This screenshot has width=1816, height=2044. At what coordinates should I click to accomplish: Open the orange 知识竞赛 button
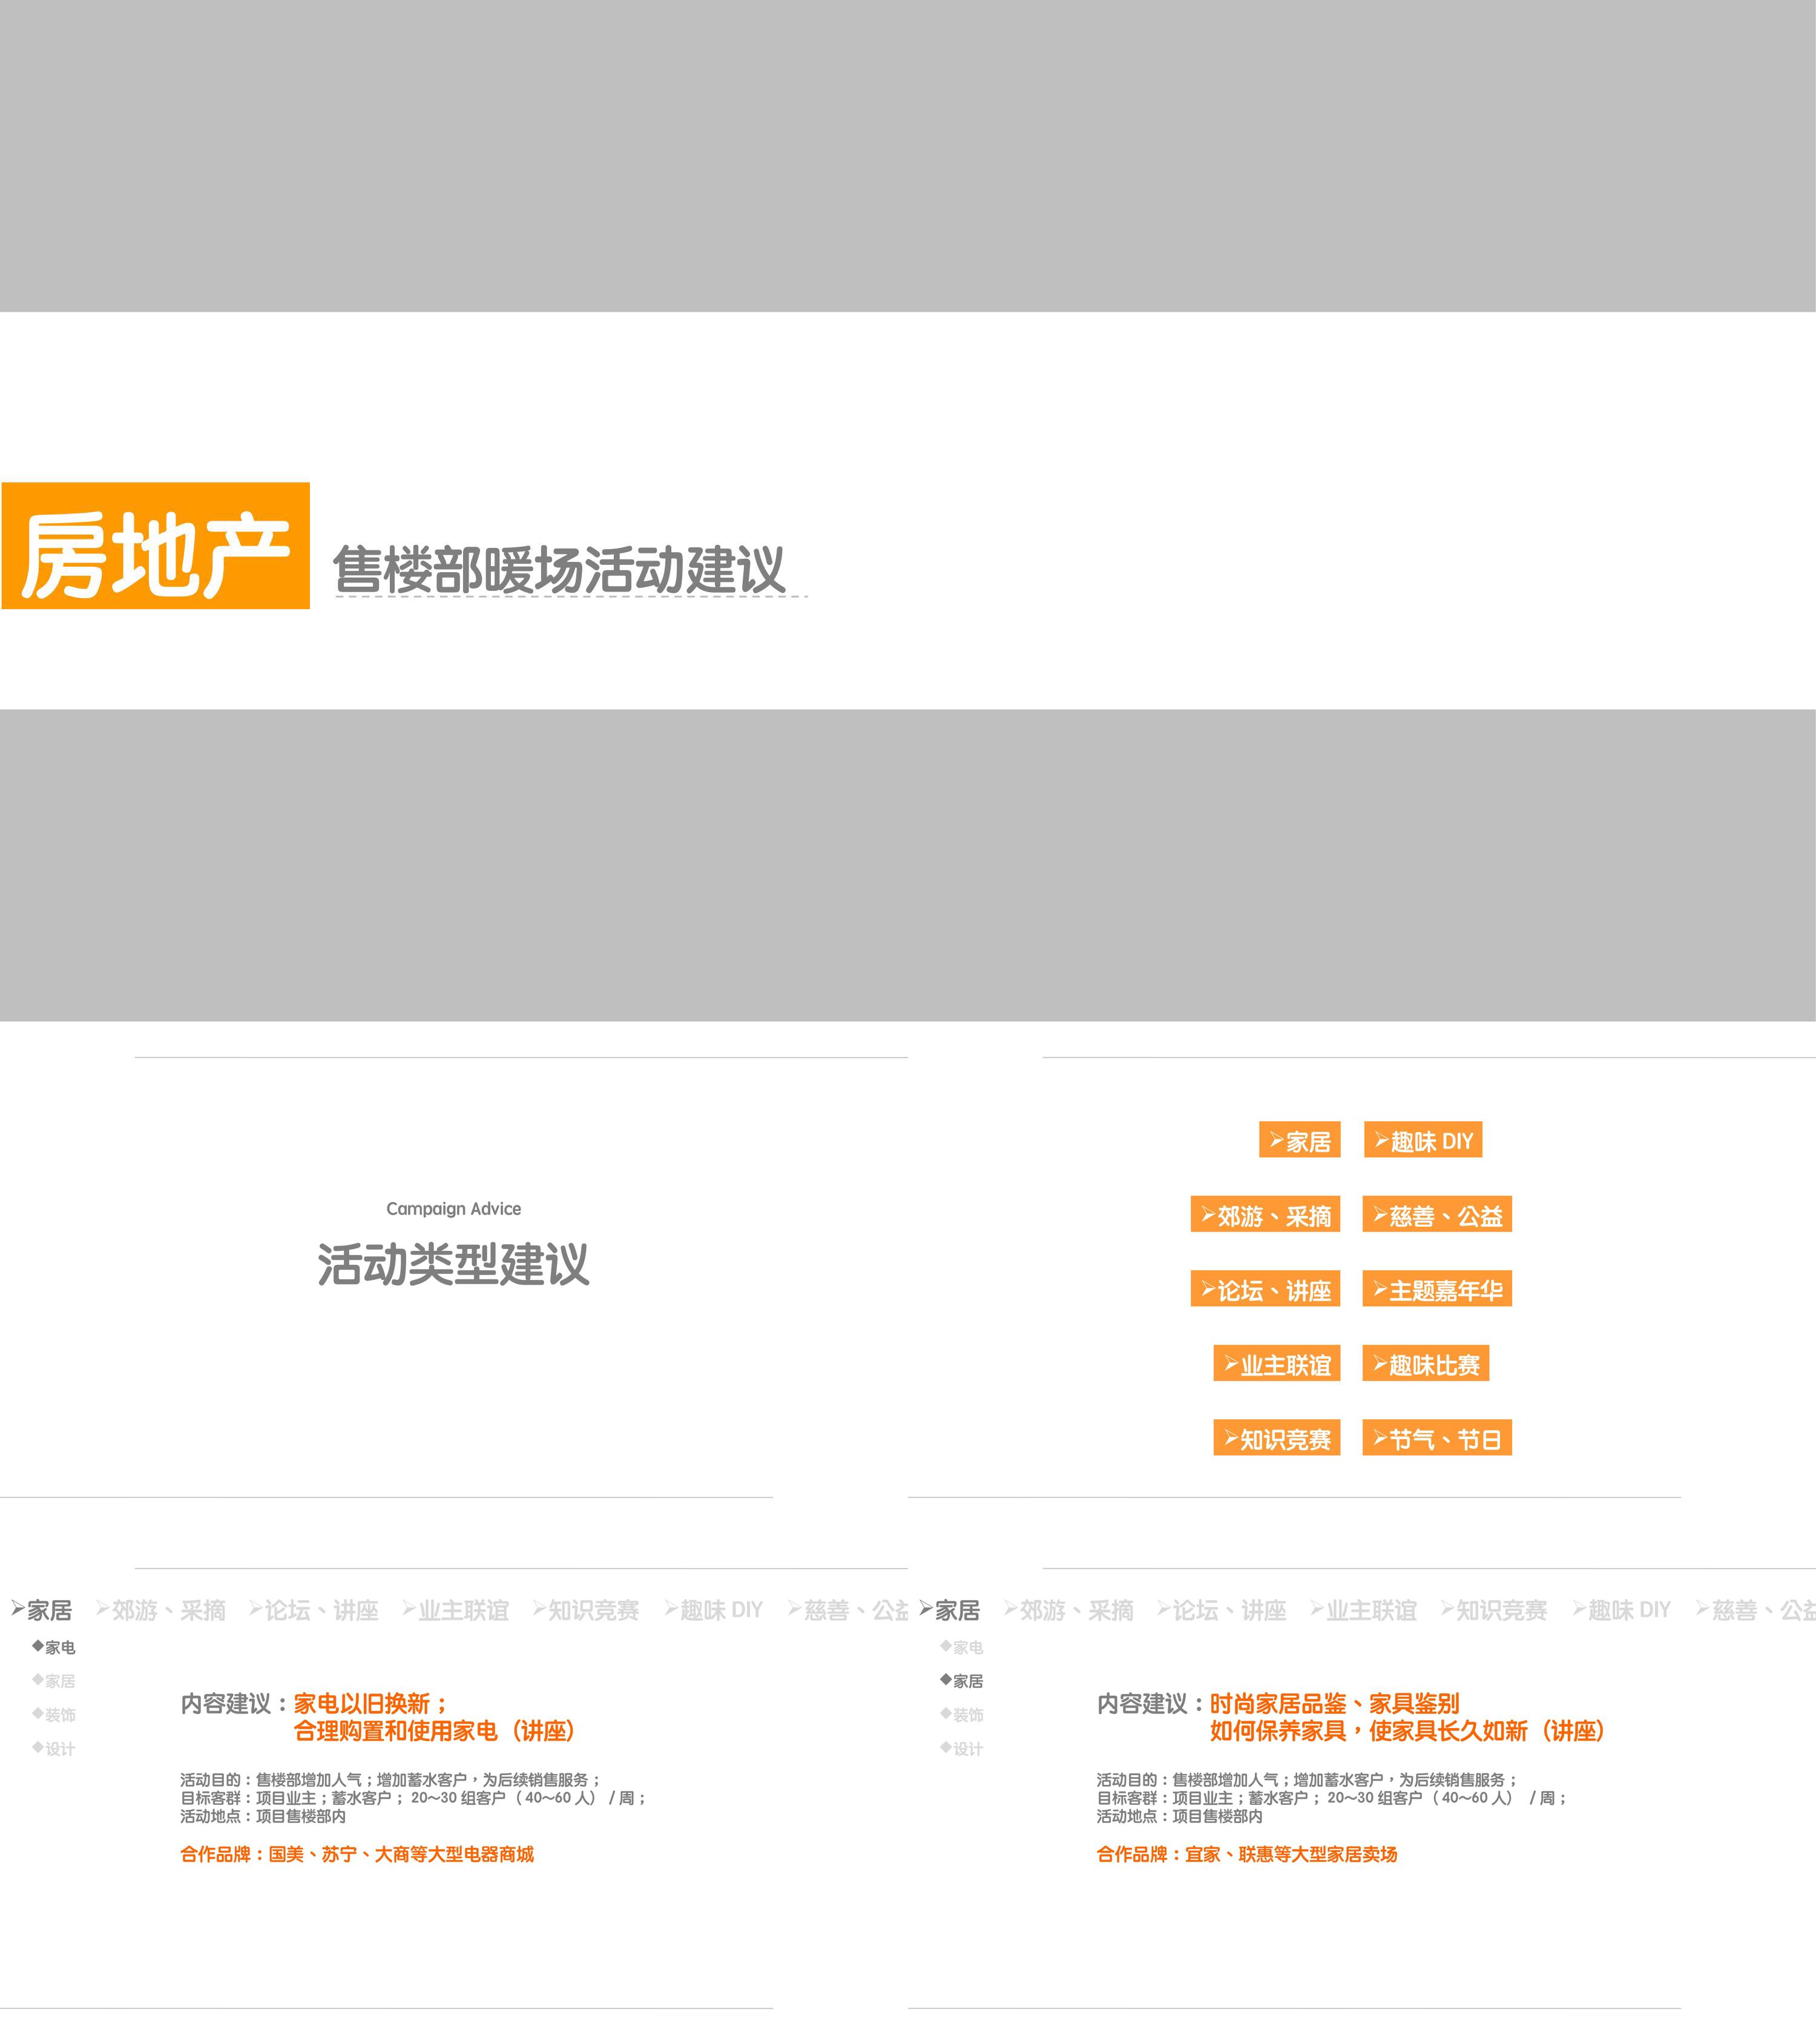[1277, 1438]
